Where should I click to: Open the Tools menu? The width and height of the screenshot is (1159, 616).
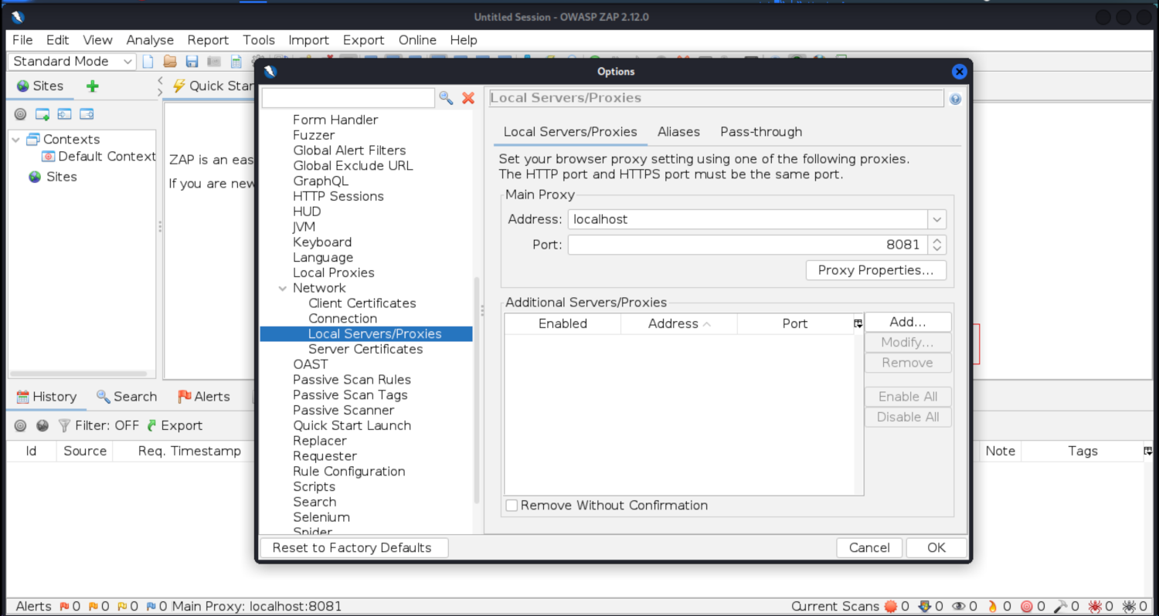click(258, 40)
